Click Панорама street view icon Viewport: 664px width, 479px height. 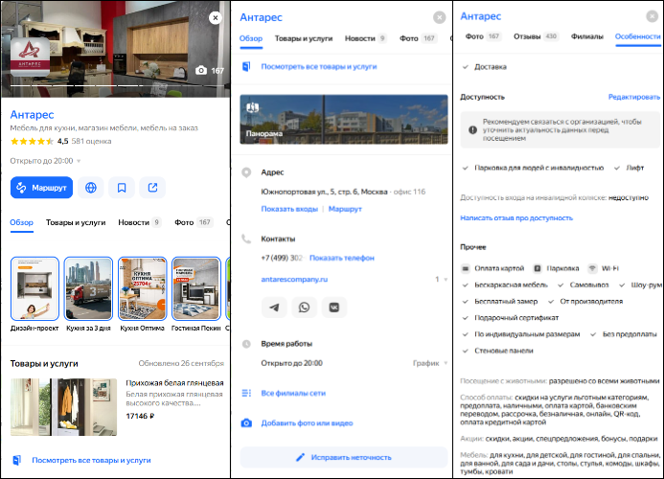253,107
